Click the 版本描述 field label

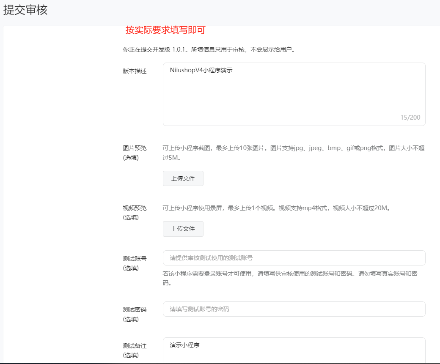coord(135,71)
